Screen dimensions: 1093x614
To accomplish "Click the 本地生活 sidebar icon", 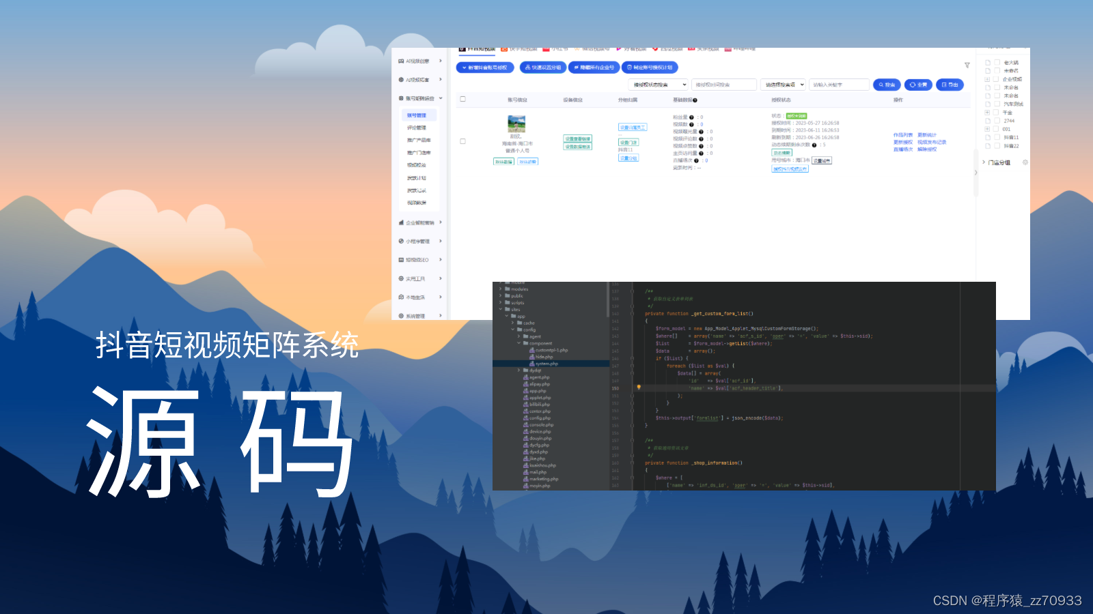I will pos(401,297).
